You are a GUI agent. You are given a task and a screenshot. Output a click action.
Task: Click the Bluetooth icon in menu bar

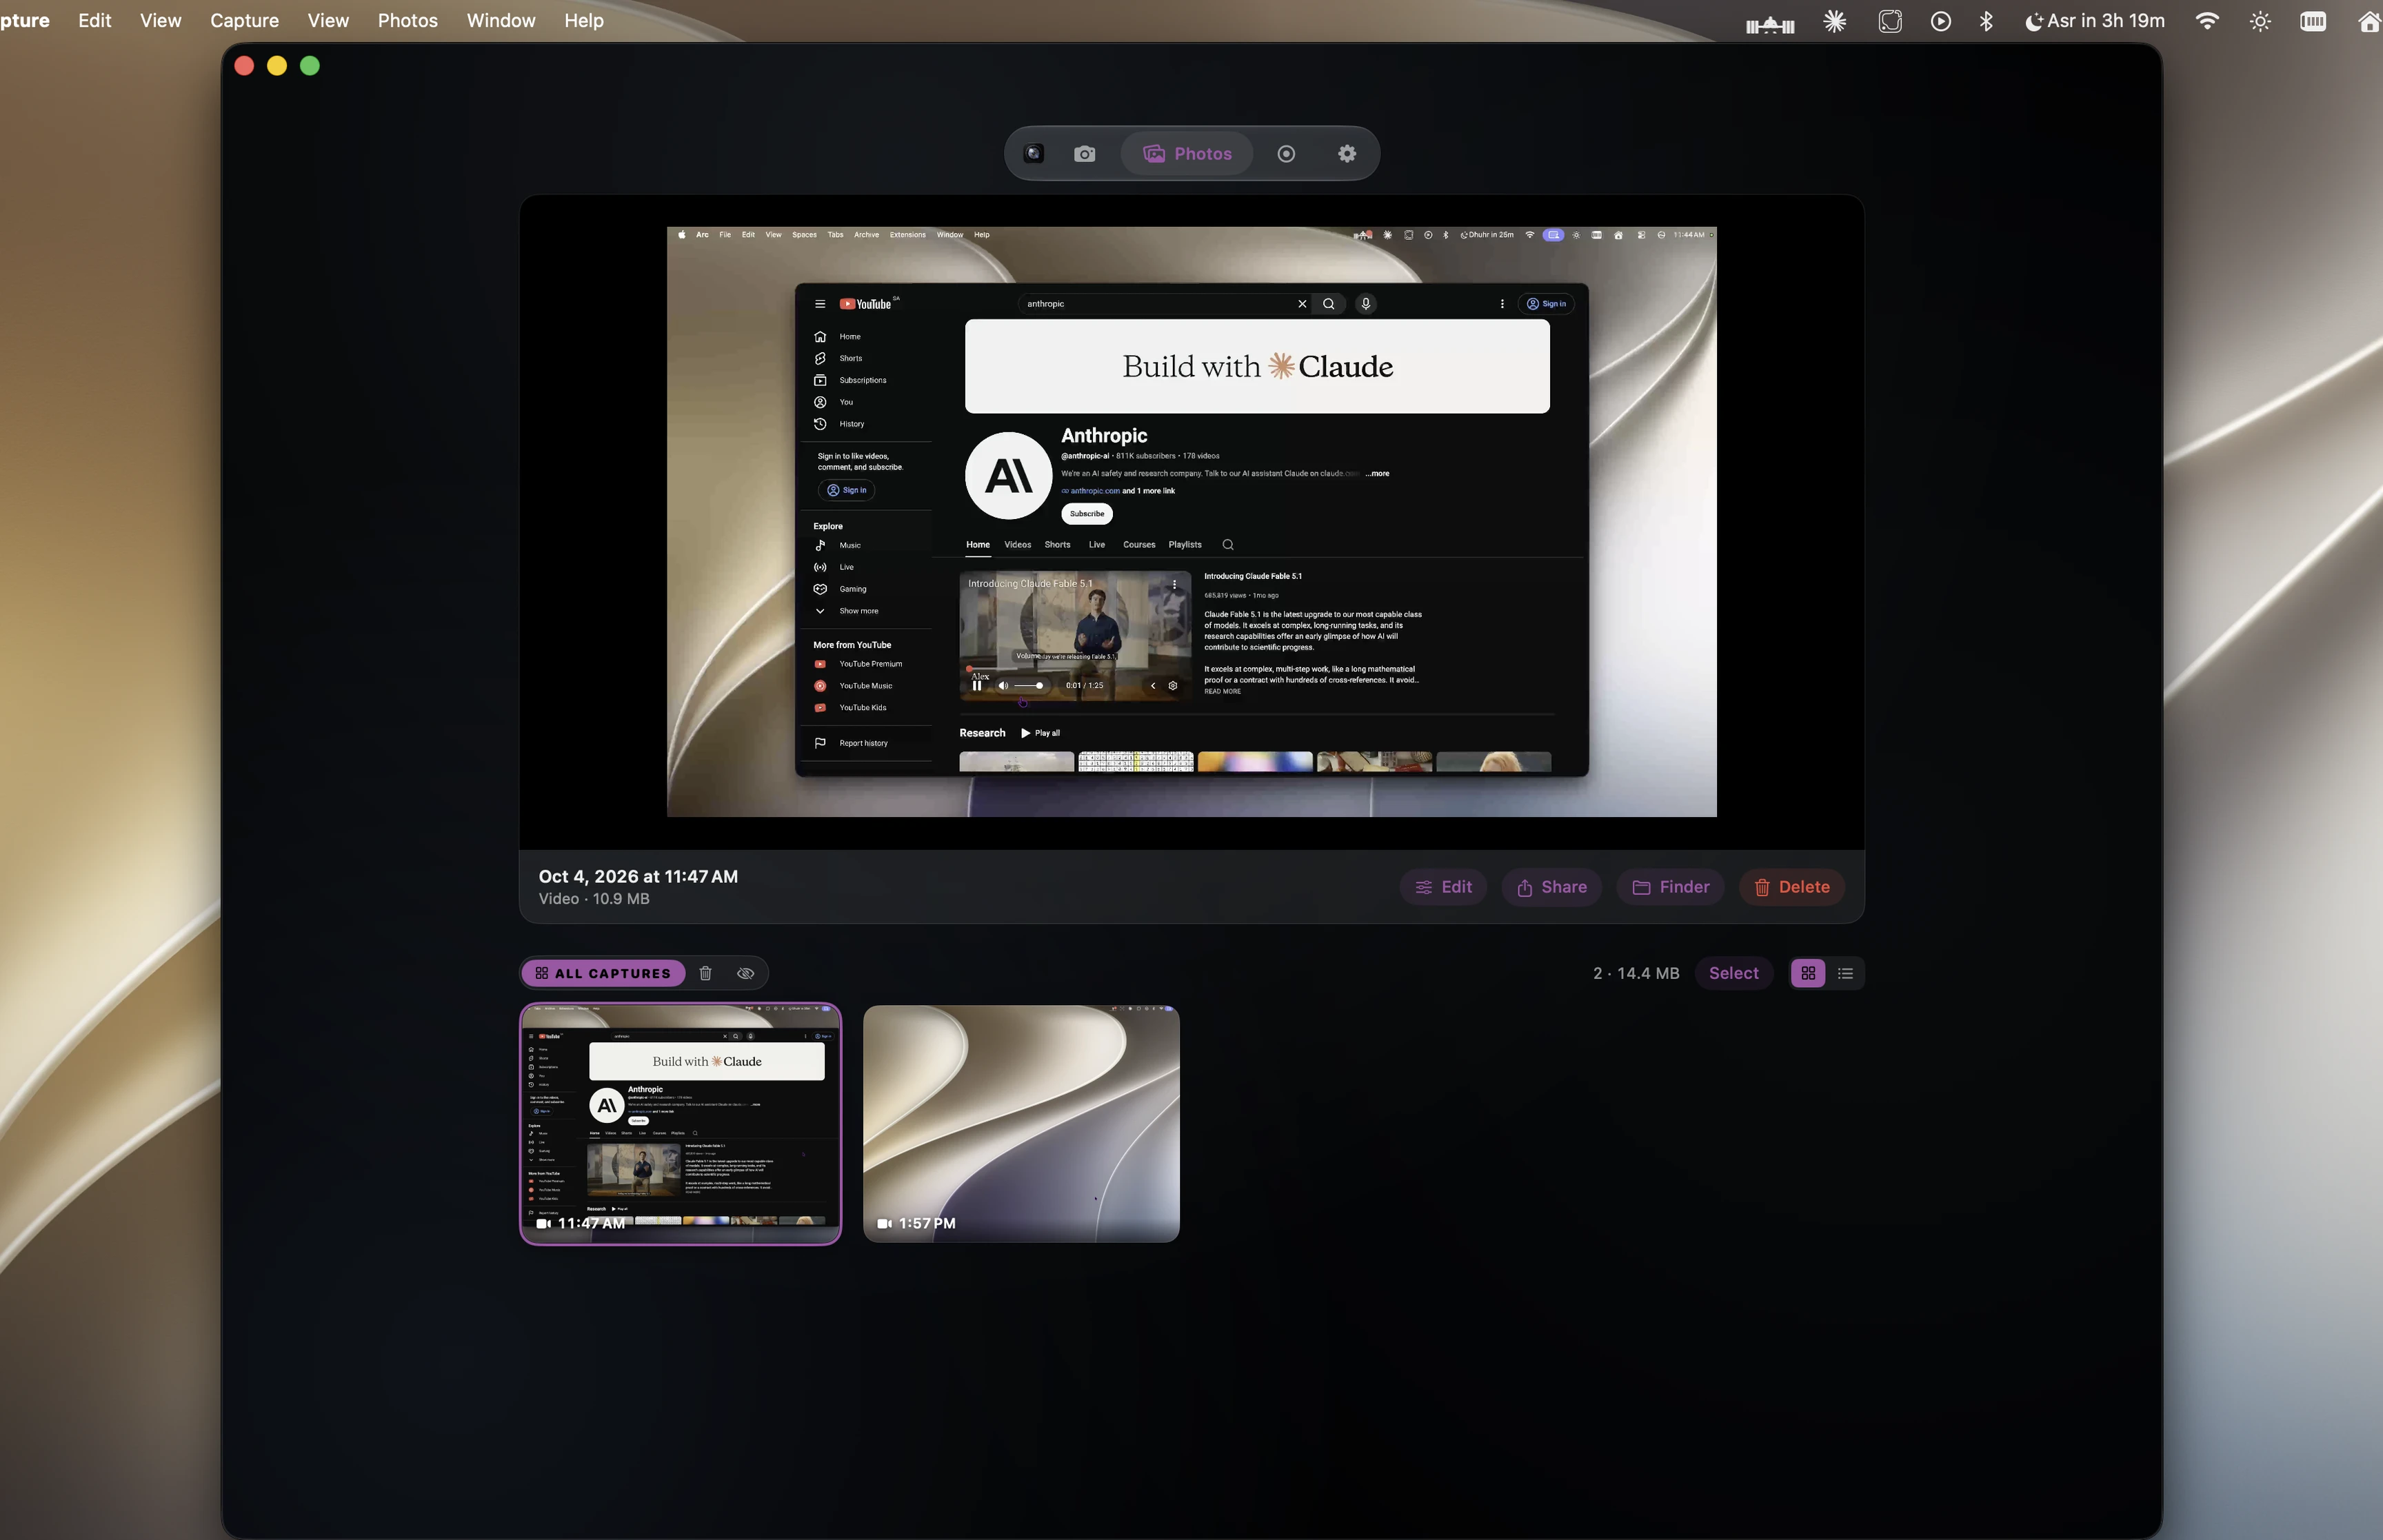[x=1986, y=21]
